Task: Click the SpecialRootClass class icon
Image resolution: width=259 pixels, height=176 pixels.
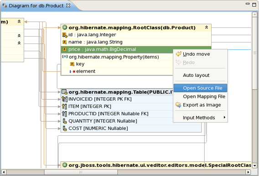Action: point(65,165)
